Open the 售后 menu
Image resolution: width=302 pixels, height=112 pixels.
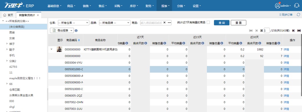click(x=103, y=6)
